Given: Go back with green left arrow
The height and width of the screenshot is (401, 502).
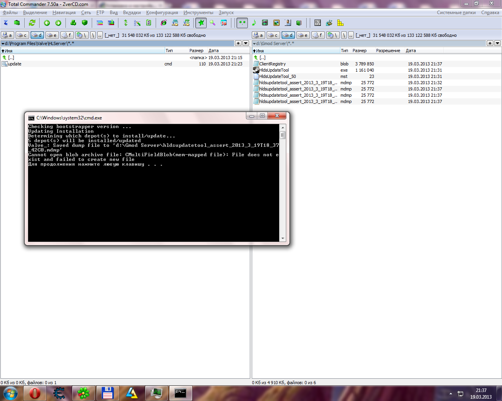Looking at the screenshot, I should point(47,23).
